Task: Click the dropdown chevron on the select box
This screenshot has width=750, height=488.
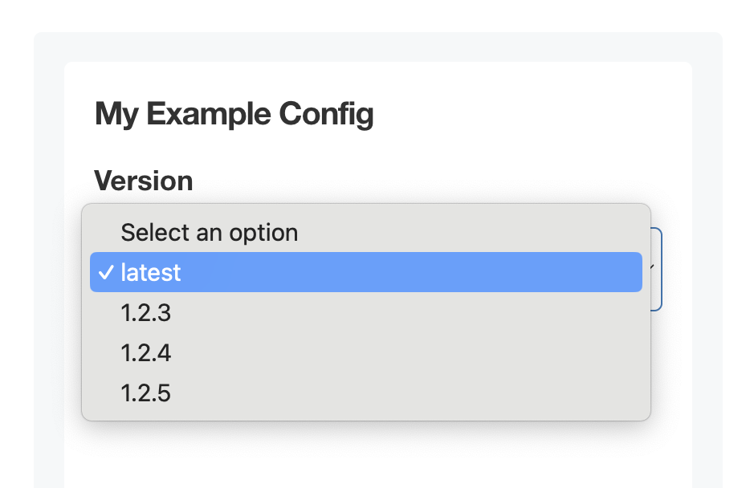Action: (x=652, y=265)
